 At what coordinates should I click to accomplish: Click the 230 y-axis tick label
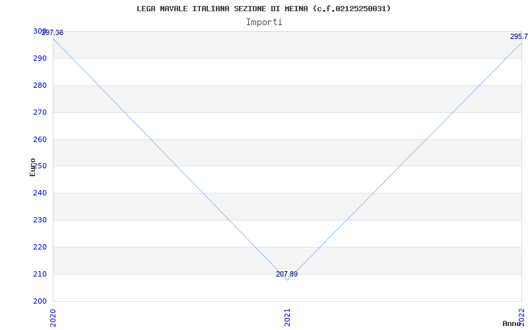[x=40, y=220]
